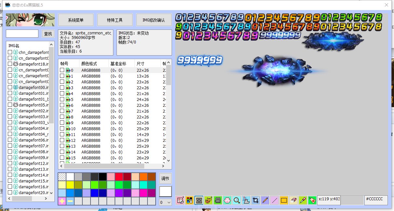
Task: Click the canvas coordinate move tool icon
Action: tap(246, 200)
